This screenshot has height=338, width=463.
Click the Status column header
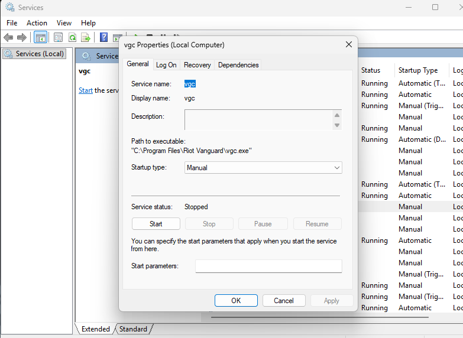pos(371,70)
